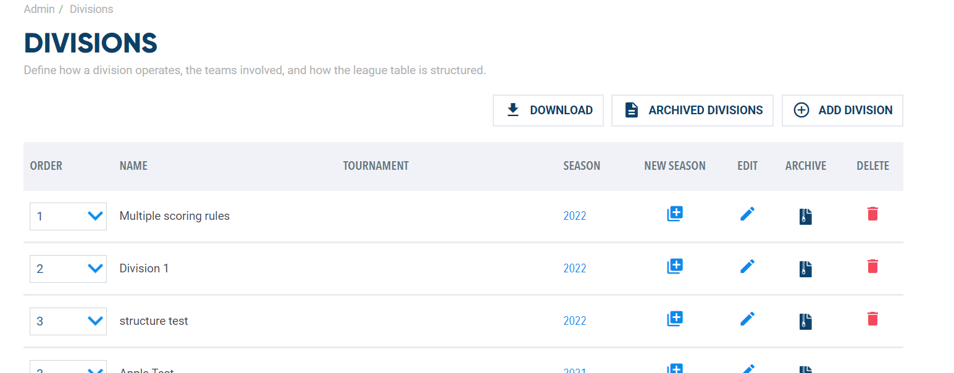Click the NAME column header
Screen dimensions: 954x373
pos(133,166)
